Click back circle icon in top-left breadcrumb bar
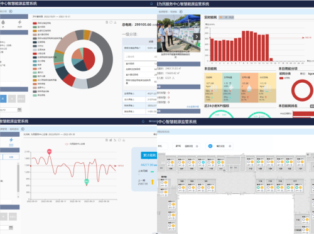314x234 pixels. coord(11,11)
